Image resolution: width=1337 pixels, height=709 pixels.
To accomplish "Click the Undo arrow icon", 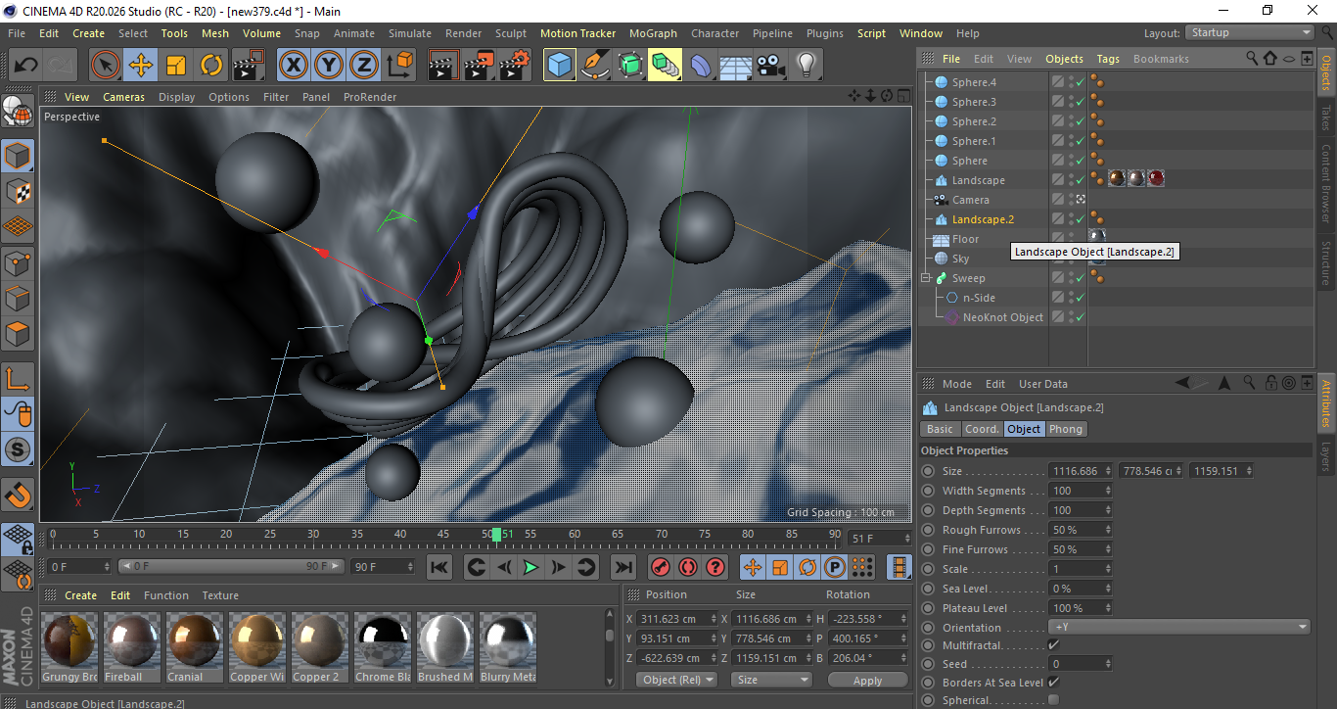I will [25, 66].
